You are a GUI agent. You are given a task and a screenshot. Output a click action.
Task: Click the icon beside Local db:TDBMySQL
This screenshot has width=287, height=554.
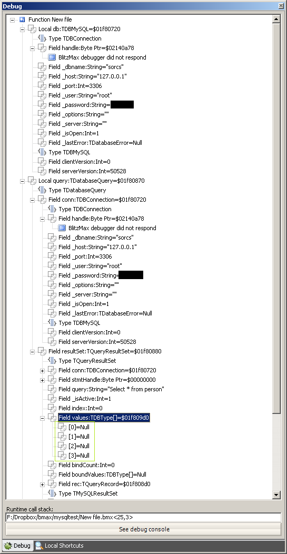click(32, 29)
